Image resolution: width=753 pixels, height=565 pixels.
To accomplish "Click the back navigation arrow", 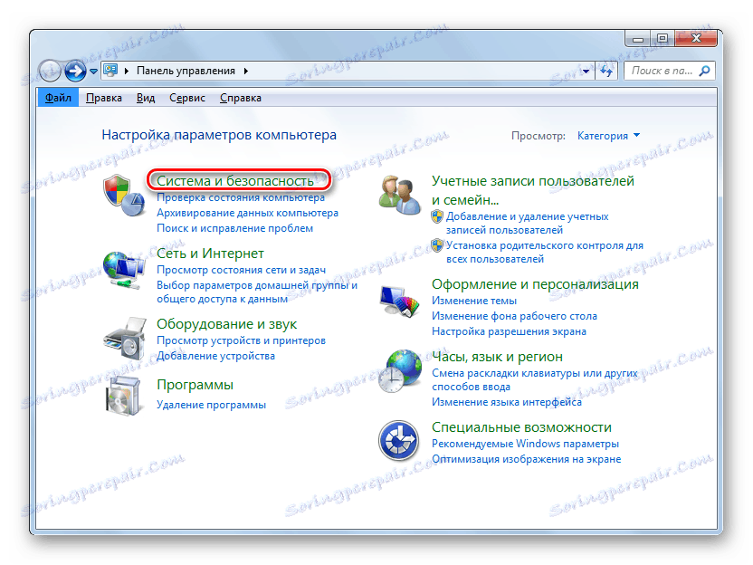I will pos(51,70).
